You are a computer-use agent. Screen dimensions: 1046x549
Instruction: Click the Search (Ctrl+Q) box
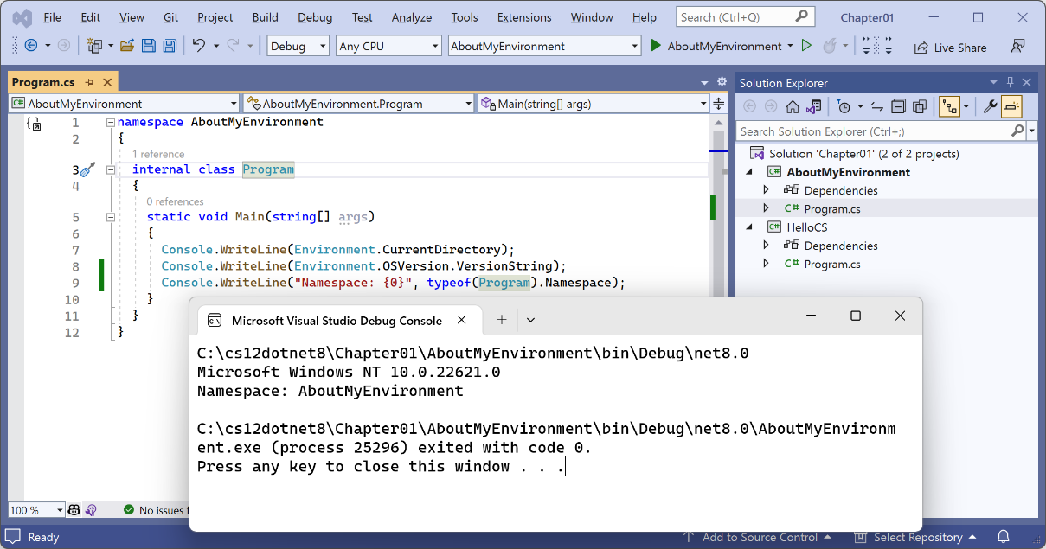click(746, 17)
